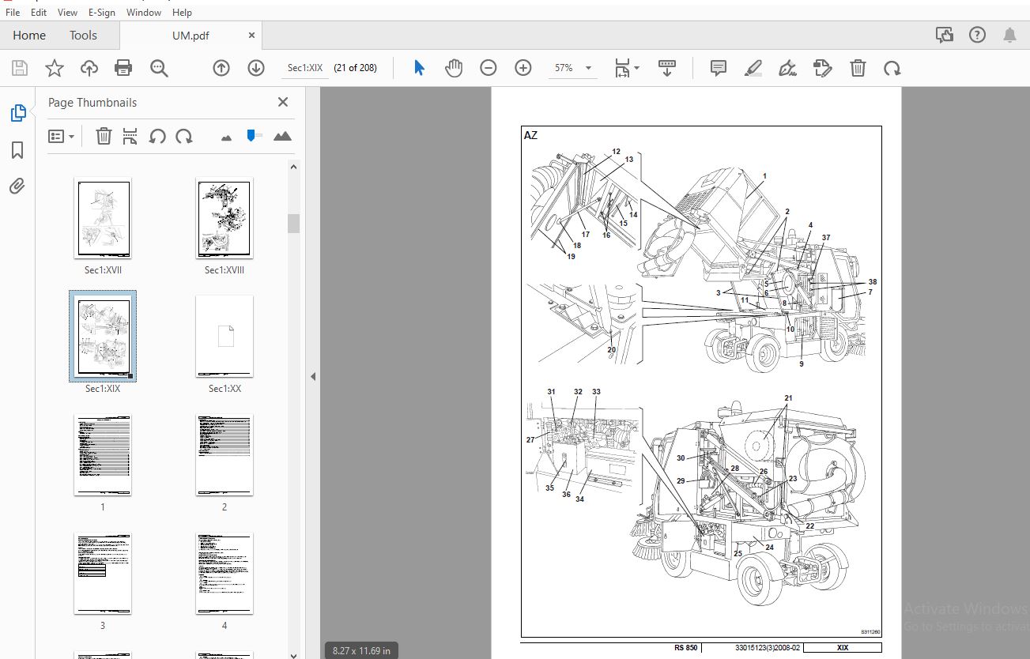The width and height of the screenshot is (1030, 659).
Task: Open the thumbnails options dropdown menu
Action: coord(61,136)
